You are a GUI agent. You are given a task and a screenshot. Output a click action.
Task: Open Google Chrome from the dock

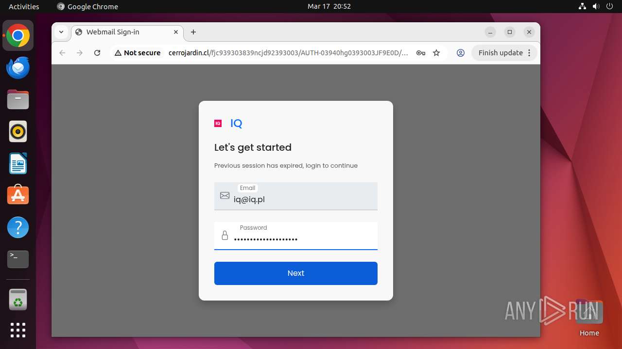[x=18, y=35]
